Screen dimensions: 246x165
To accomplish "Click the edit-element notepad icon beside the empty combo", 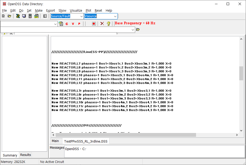I will pos(61,23).
